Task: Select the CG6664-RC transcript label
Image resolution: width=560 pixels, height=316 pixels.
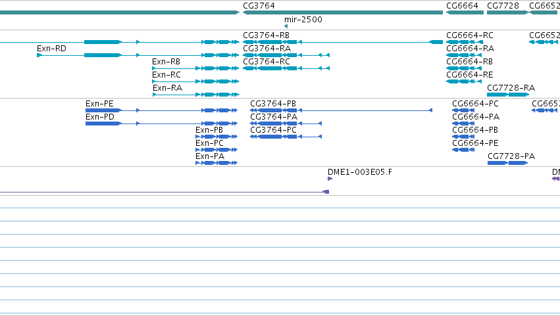Action: coord(470,35)
